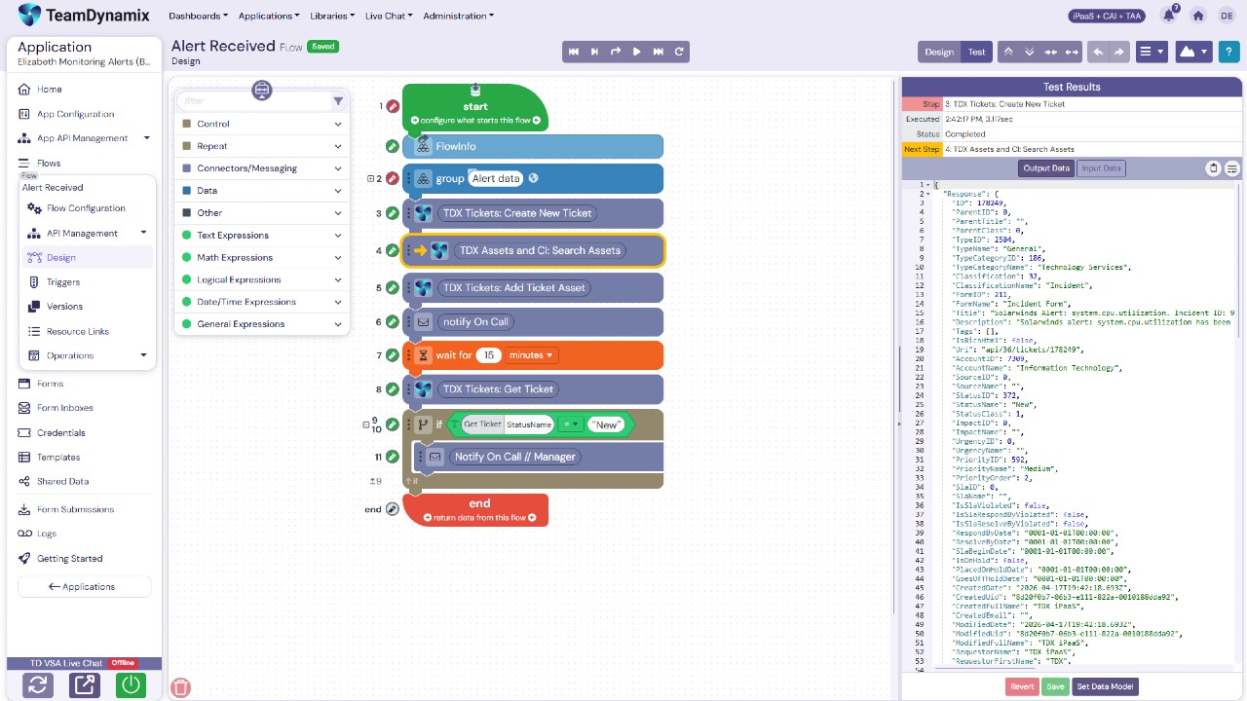The image size is (1247, 701).
Task: Open the Applications menu
Action: point(269,16)
